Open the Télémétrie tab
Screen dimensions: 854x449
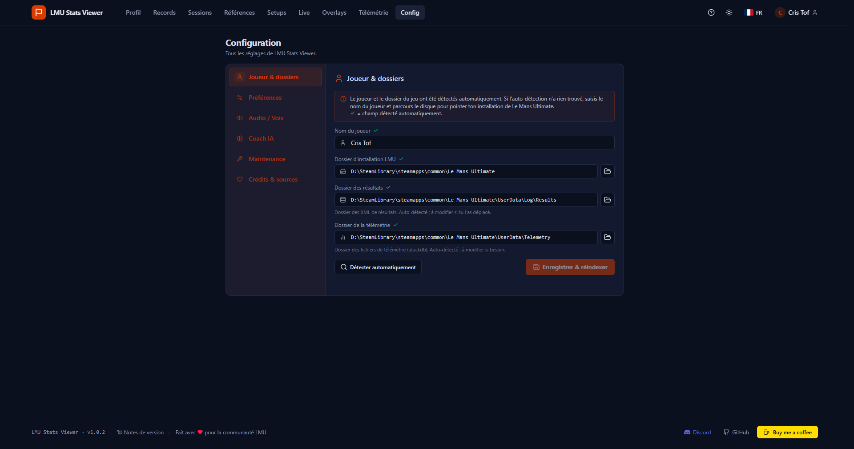pyautogui.click(x=373, y=12)
